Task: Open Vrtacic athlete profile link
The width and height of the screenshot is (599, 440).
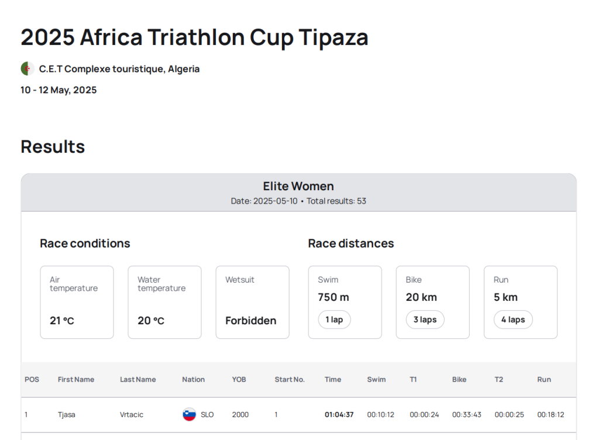Action: point(132,414)
